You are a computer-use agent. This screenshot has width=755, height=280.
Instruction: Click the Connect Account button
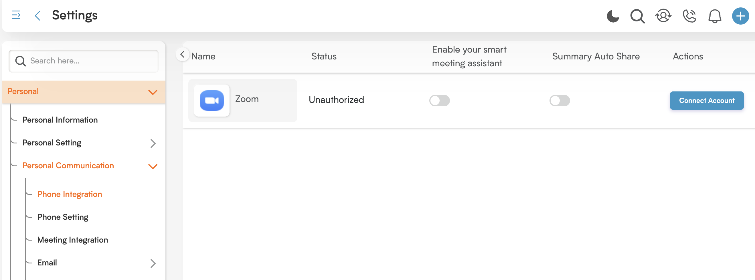(x=707, y=100)
